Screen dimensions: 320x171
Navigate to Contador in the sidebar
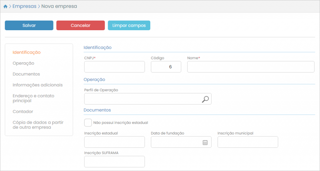(23, 112)
